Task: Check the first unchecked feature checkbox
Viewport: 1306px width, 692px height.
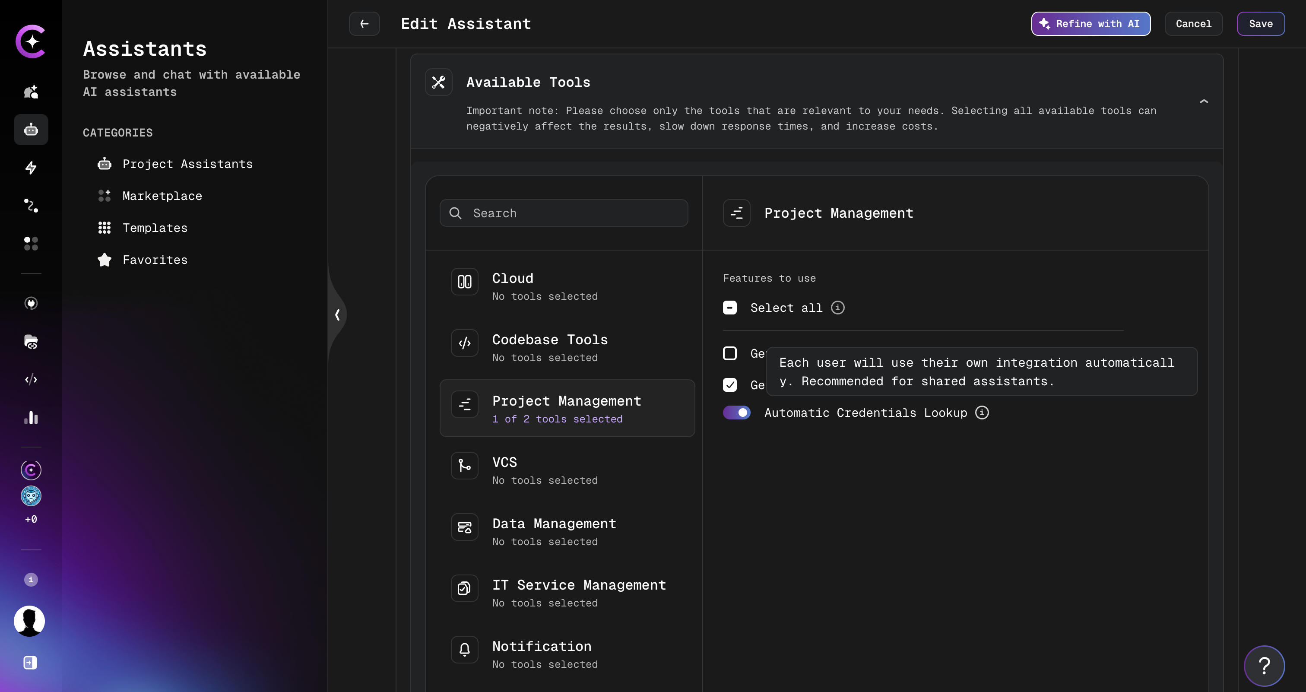Action: click(x=729, y=353)
